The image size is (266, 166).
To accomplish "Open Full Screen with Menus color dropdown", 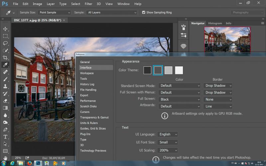I will pyautogui.click(x=180, y=93).
